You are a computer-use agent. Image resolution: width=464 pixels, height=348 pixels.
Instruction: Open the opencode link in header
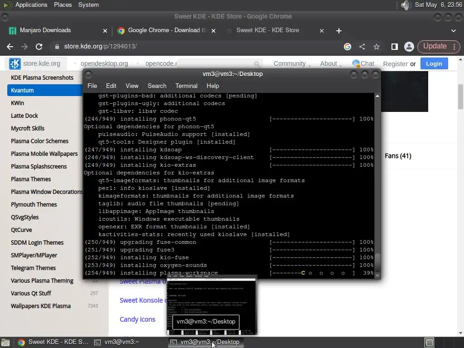tap(161, 63)
